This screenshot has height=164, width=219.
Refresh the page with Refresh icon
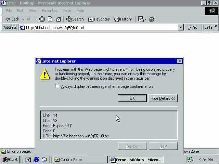click(x=50, y=19)
